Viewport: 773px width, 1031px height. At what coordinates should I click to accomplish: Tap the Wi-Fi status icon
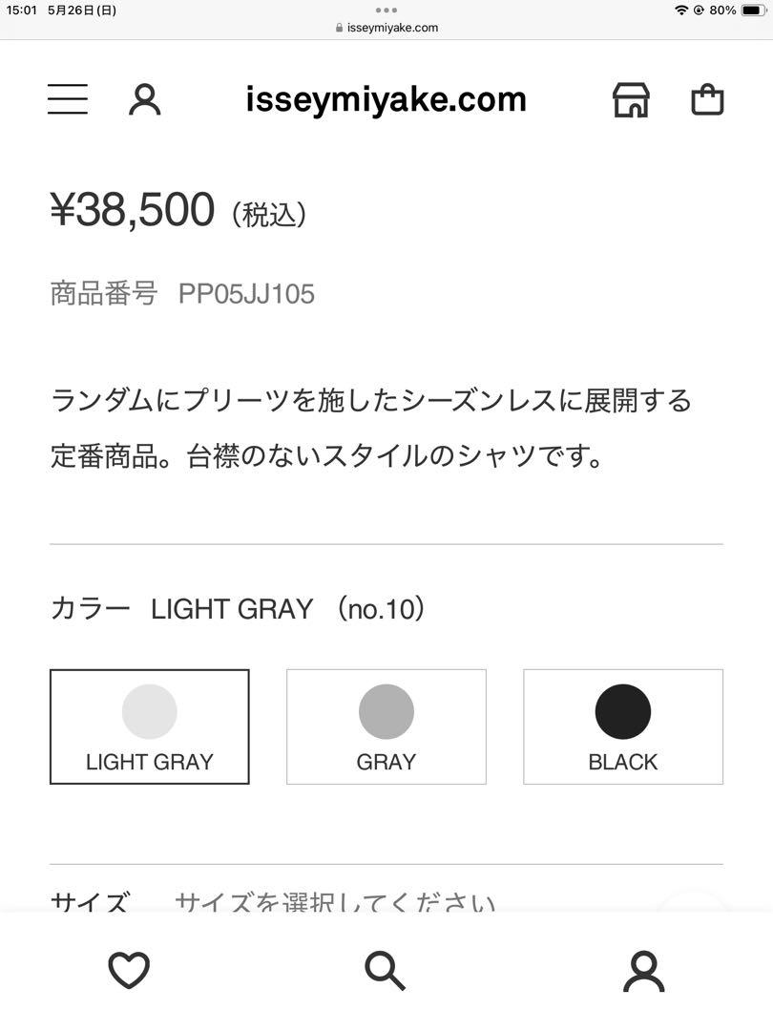[x=681, y=10]
